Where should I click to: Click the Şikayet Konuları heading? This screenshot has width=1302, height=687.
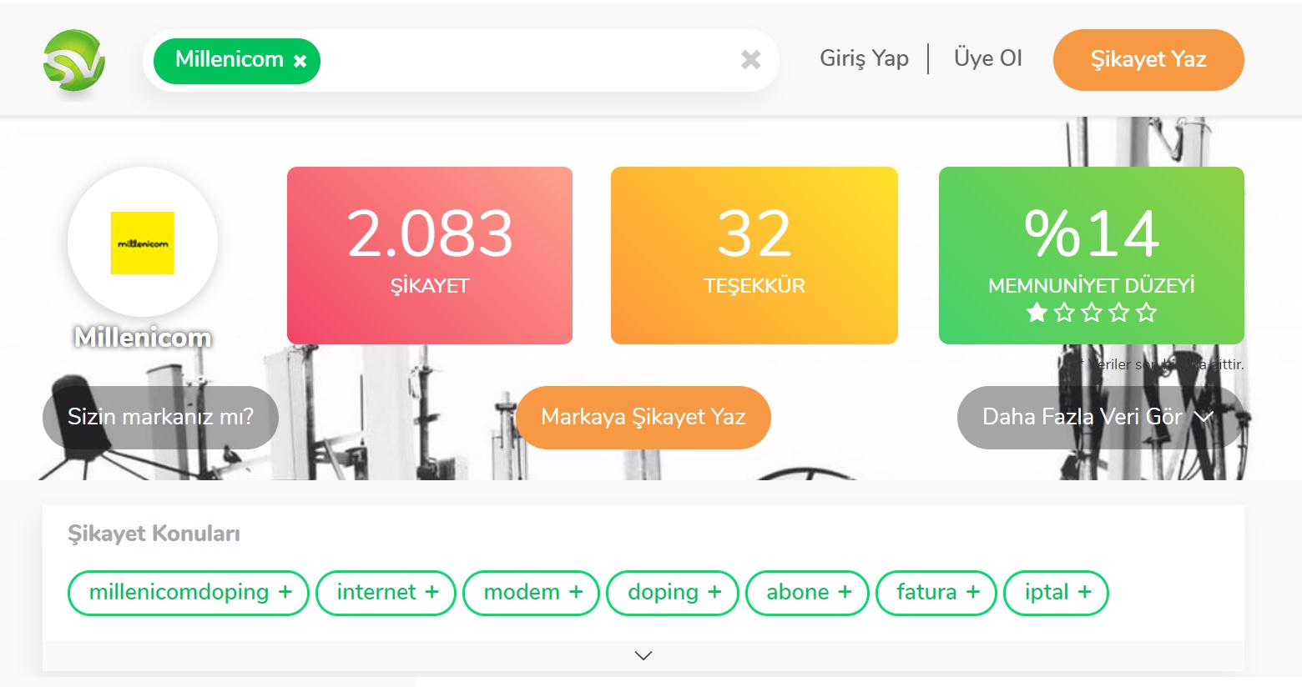154,534
